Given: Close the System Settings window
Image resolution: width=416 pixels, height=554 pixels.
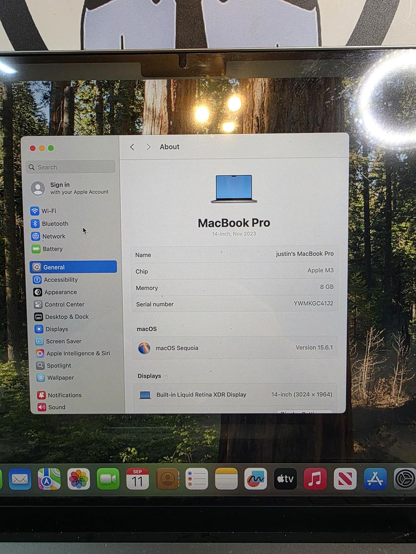Looking at the screenshot, I should coord(32,148).
